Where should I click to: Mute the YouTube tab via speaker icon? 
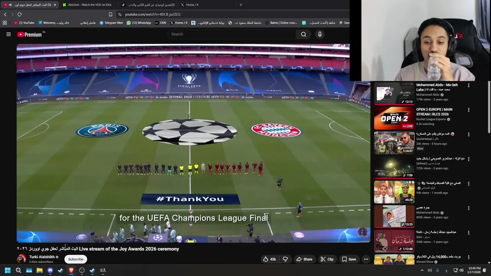[x=10, y=5]
